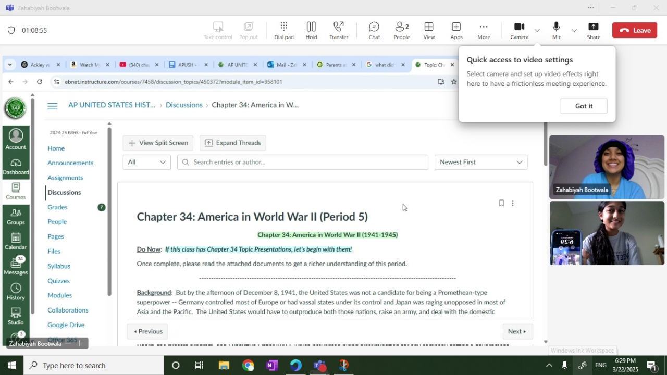Open AP UNITED STATES HIST breadcrumb link
The width and height of the screenshot is (667, 375).
click(x=112, y=105)
